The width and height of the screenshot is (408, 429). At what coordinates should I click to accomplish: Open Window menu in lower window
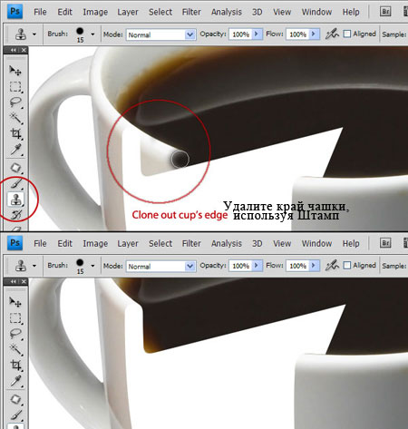click(316, 244)
